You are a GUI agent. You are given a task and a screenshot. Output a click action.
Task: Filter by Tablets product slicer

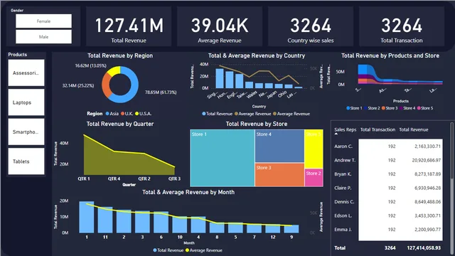[26, 161]
